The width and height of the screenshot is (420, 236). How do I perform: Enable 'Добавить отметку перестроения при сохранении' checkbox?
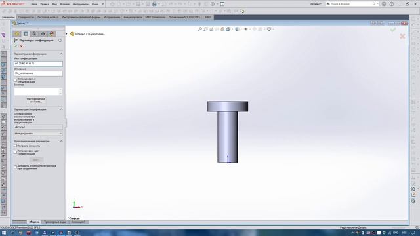point(15,167)
